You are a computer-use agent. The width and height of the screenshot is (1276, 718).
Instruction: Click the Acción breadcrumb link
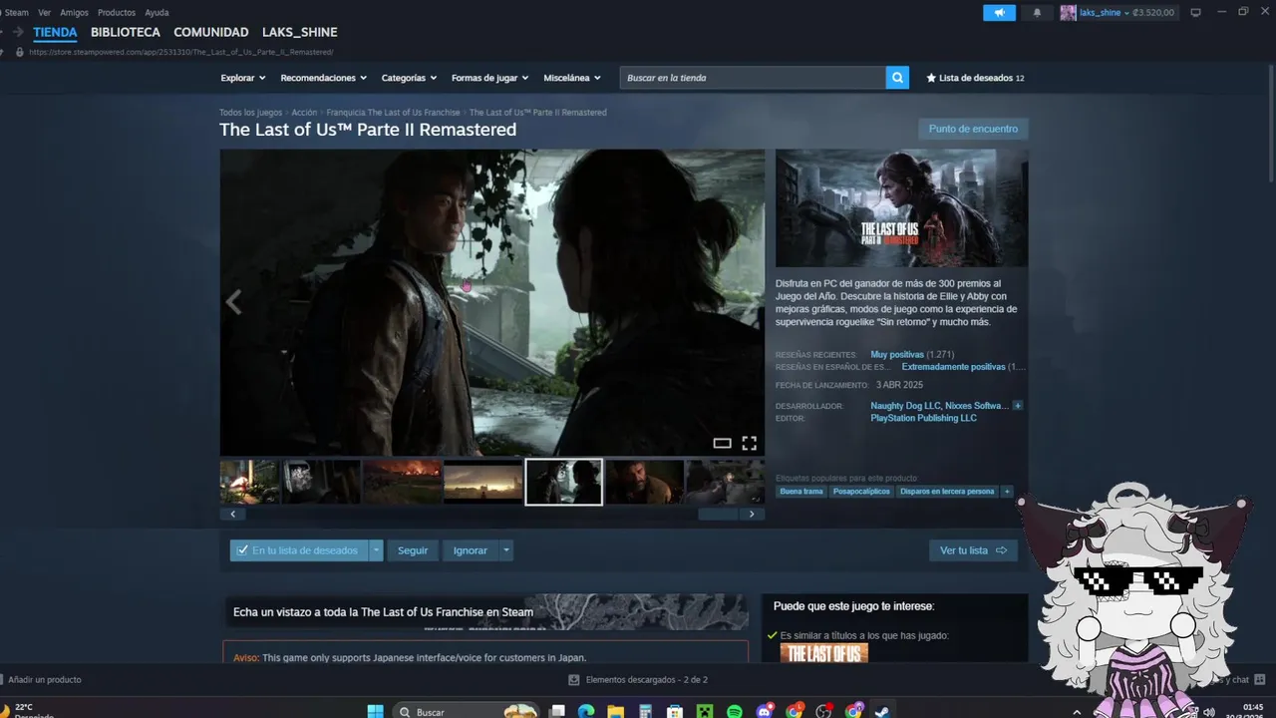pos(304,113)
